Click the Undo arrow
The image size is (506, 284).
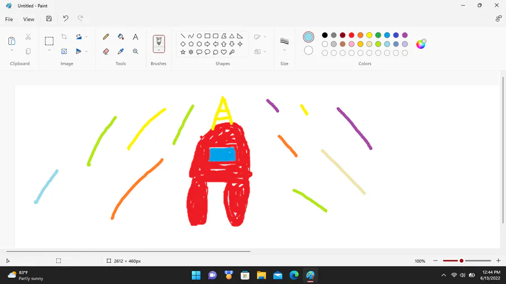66,19
